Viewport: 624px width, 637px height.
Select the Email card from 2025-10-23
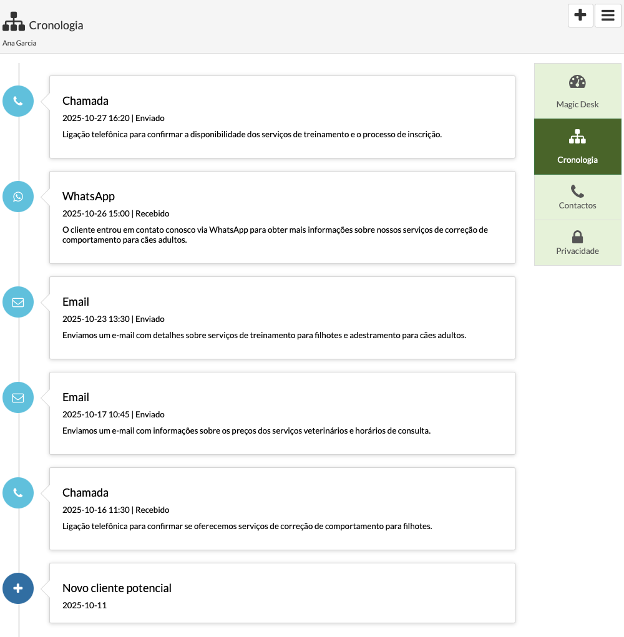pos(282,318)
